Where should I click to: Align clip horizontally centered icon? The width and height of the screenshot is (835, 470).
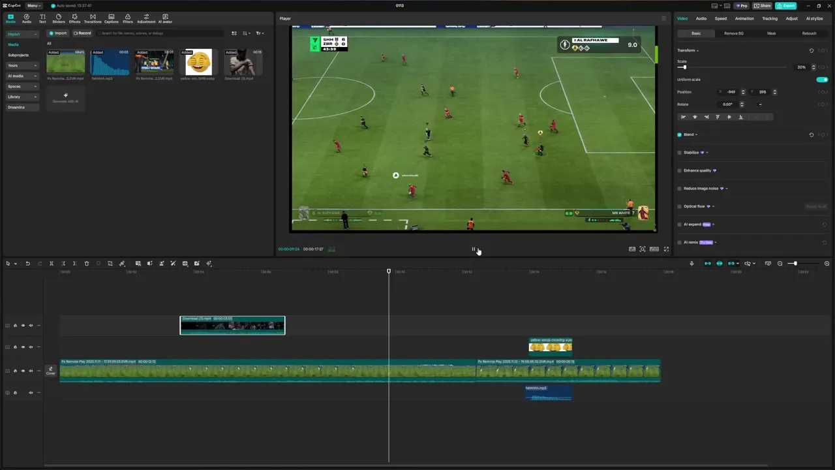[695, 117]
